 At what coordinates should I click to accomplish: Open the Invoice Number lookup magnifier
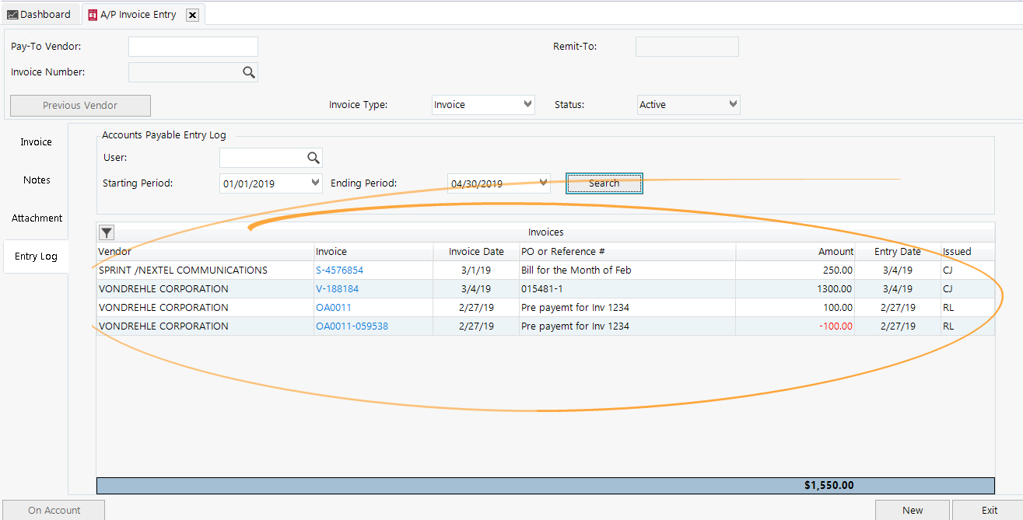coord(248,72)
